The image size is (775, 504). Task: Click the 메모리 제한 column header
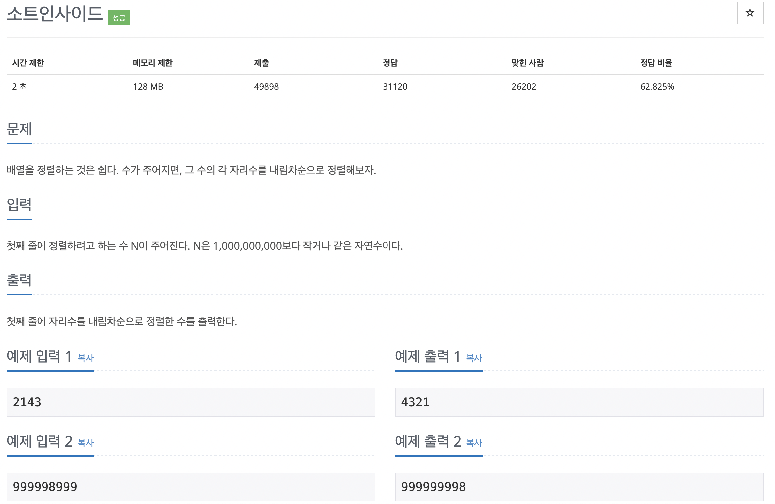point(153,63)
